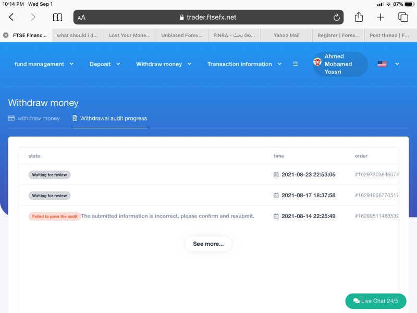Select the Withdrawal audit progress tab
417x313 pixels.
click(110, 118)
